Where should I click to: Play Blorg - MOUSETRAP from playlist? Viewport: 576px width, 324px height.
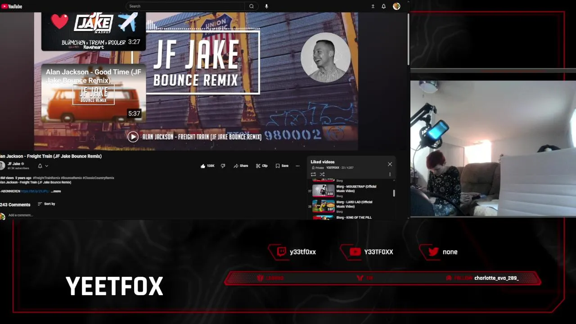pos(351,191)
